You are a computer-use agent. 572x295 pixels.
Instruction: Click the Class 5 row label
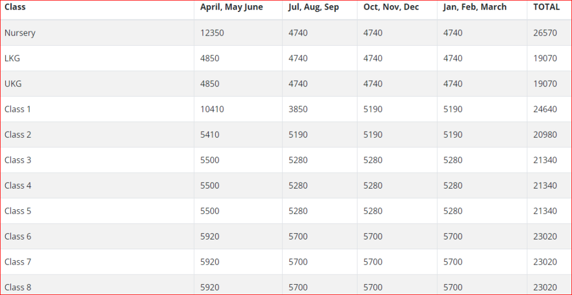pyautogui.click(x=18, y=211)
